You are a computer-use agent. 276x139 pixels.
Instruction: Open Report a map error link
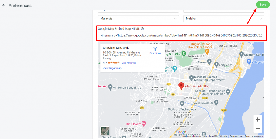(x=254, y=136)
